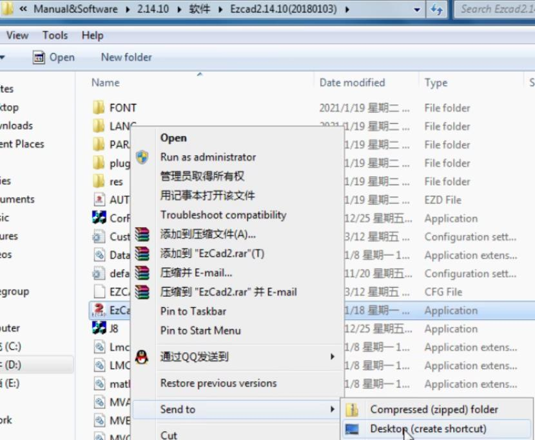Navigate to the 软件 breadcrumb folder

200,9
